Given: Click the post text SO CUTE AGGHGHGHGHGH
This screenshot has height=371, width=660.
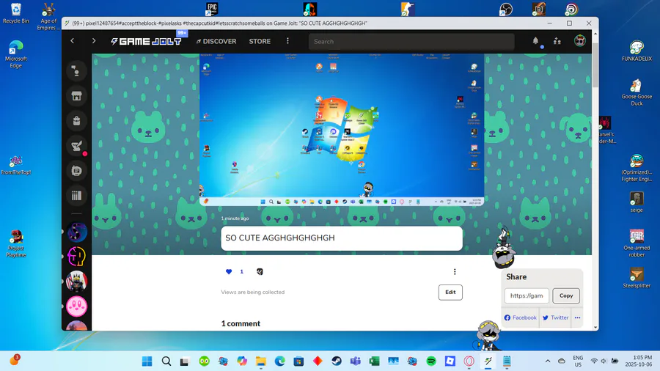Looking at the screenshot, I should [x=280, y=238].
